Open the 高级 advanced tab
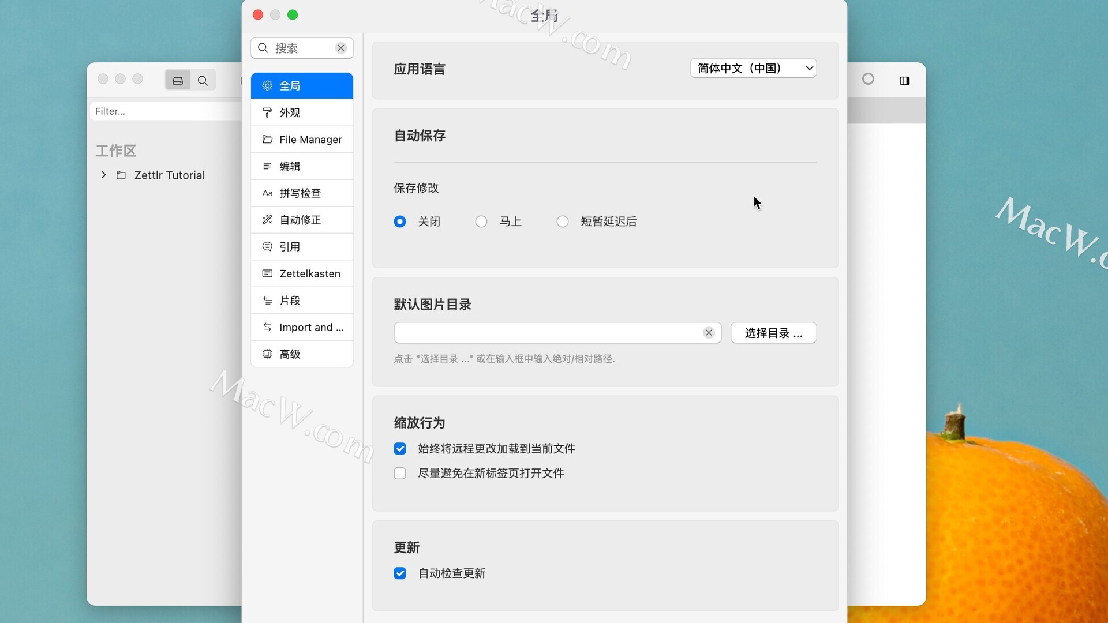Screen dimensions: 1108x623 tap(302, 354)
